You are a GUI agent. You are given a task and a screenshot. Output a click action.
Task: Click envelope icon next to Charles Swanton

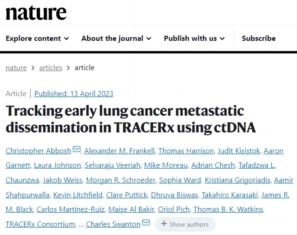pos(146,223)
